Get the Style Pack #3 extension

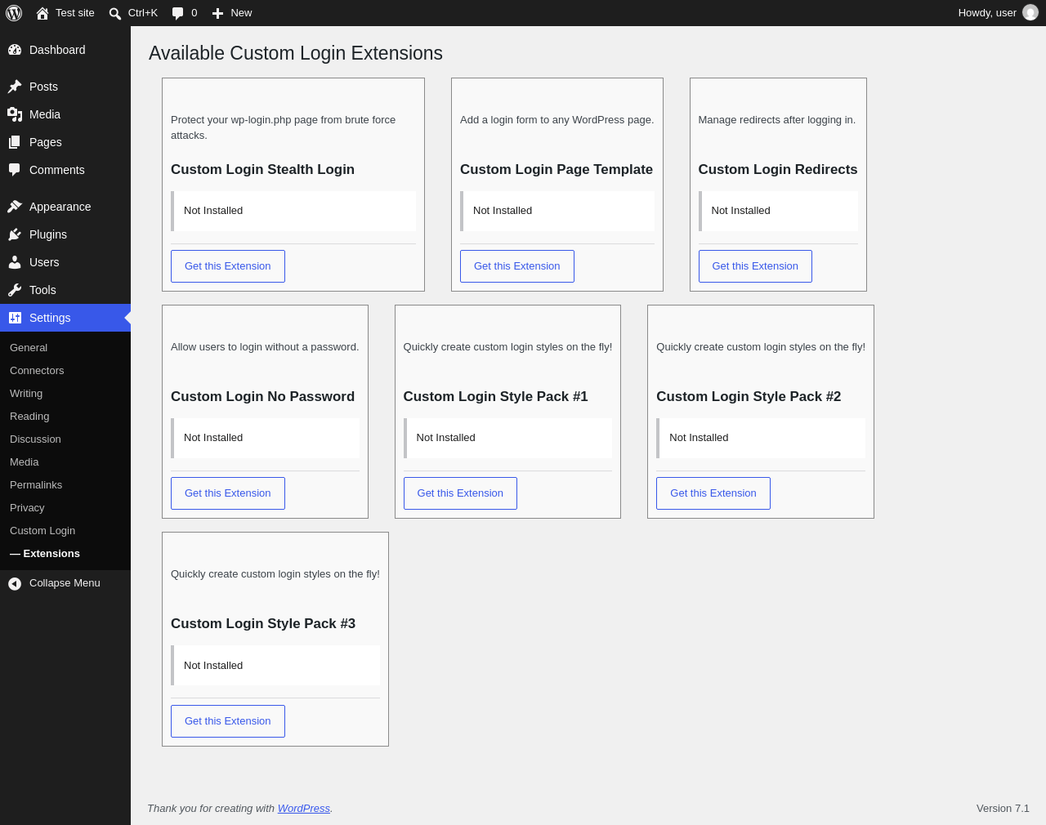228,721
